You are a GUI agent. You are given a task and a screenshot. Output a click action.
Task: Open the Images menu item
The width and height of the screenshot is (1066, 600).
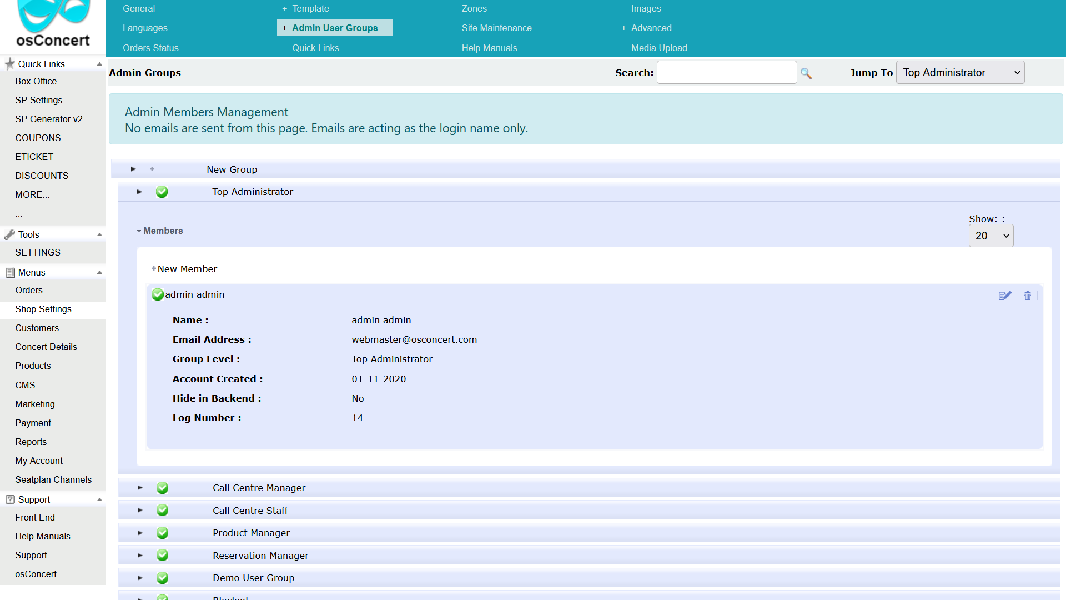tap(646, 8)
